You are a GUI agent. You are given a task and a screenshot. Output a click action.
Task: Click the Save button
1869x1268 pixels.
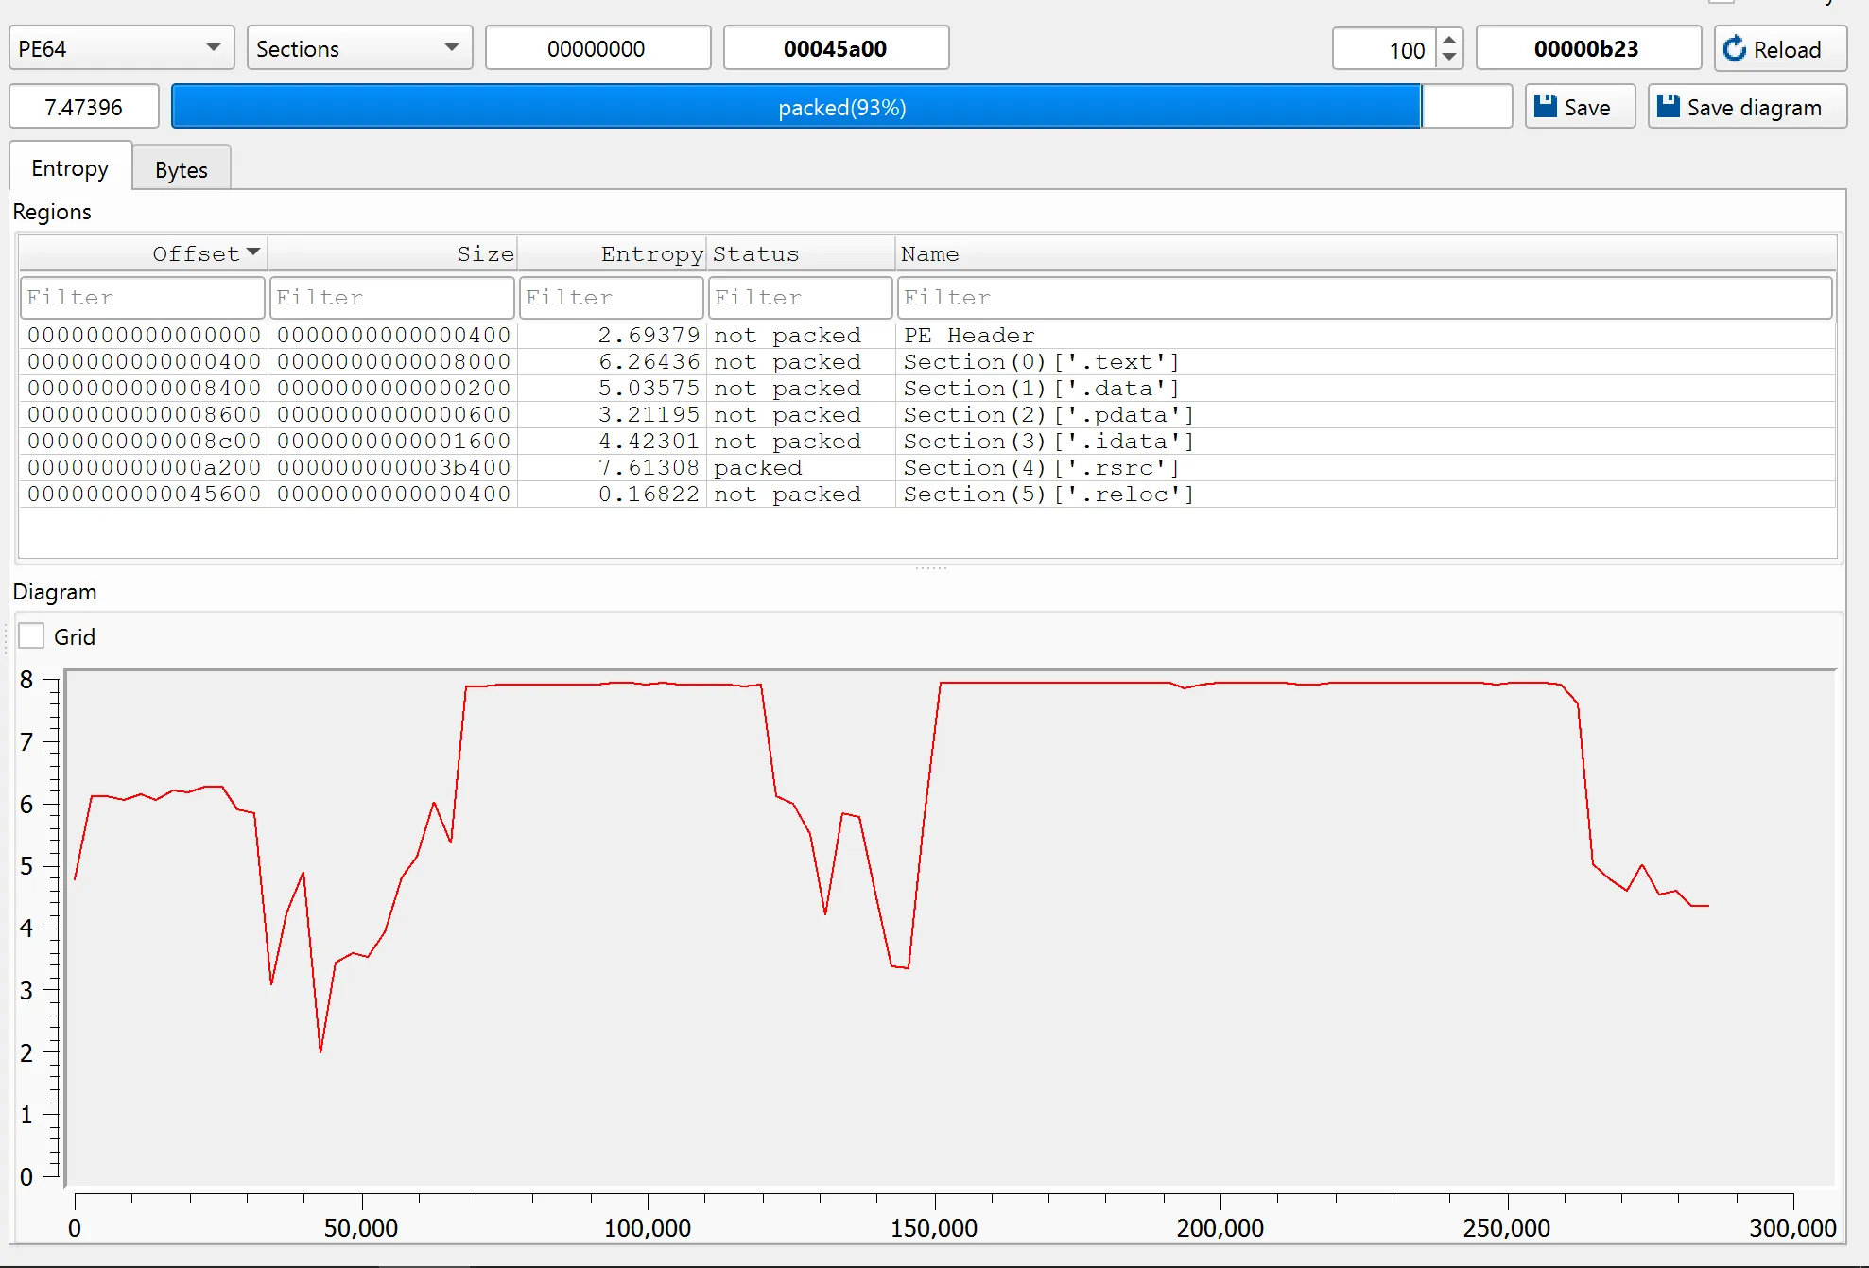[x=1579, y=107]
